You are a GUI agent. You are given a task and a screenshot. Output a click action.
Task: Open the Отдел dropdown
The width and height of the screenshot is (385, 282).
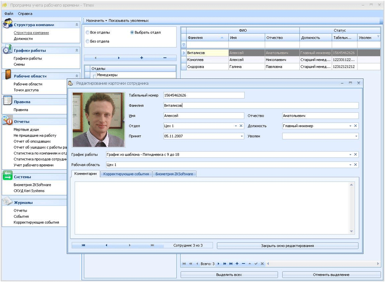(236, 126)
